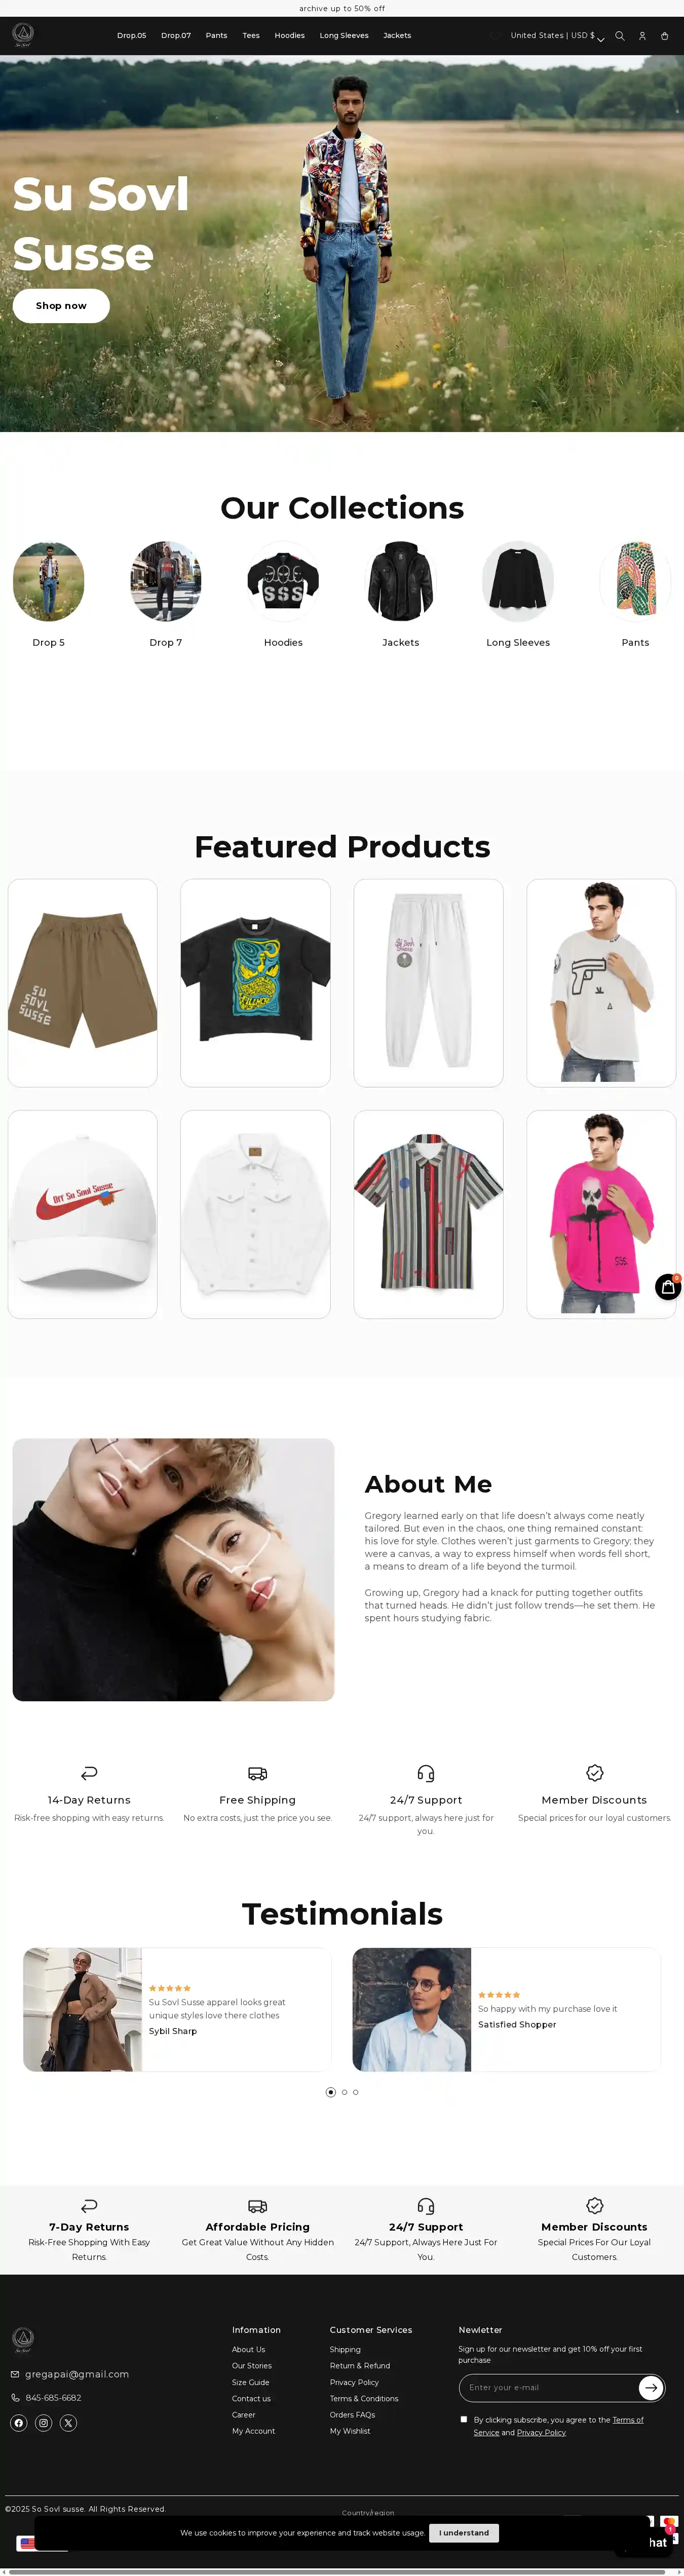
Task: Open the account user icon
Action: point(642,36)
